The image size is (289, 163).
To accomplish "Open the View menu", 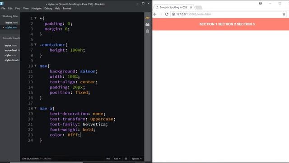I will 26,8.
